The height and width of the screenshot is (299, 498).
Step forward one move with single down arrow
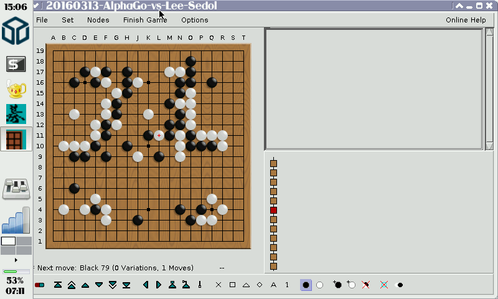[x=99, y=285]
